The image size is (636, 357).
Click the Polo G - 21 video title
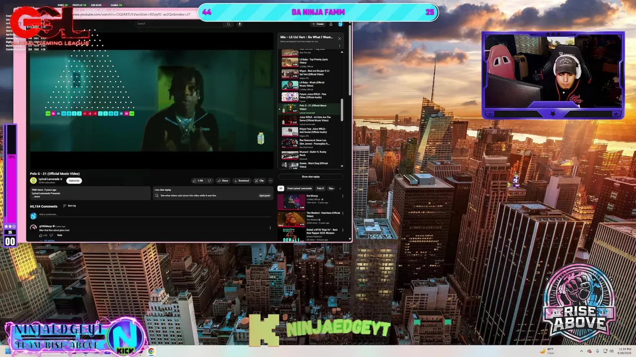tap(55, 174)
